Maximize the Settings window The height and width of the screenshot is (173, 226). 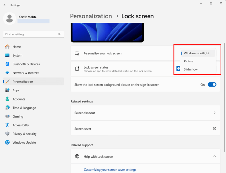tap(211, 3)
